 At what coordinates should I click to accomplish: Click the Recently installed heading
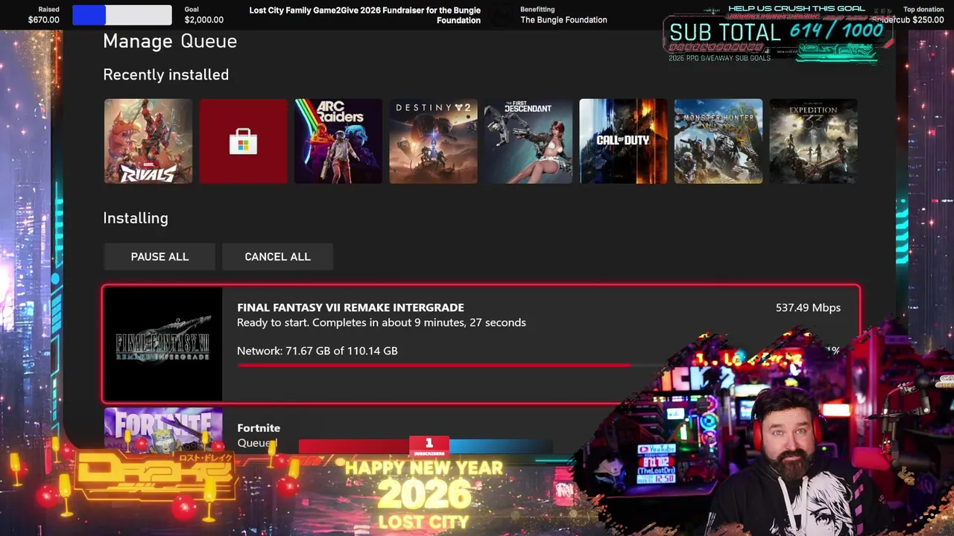pos(166,74)
